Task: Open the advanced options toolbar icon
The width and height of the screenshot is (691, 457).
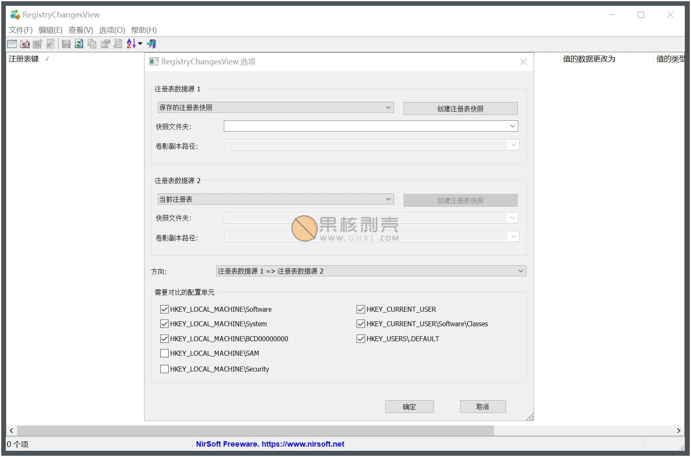Action: point(12,44)
